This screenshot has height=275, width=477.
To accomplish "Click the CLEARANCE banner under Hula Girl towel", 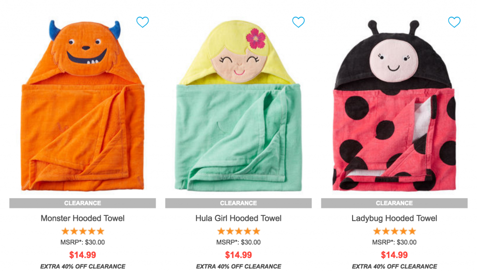I will 238,203.
